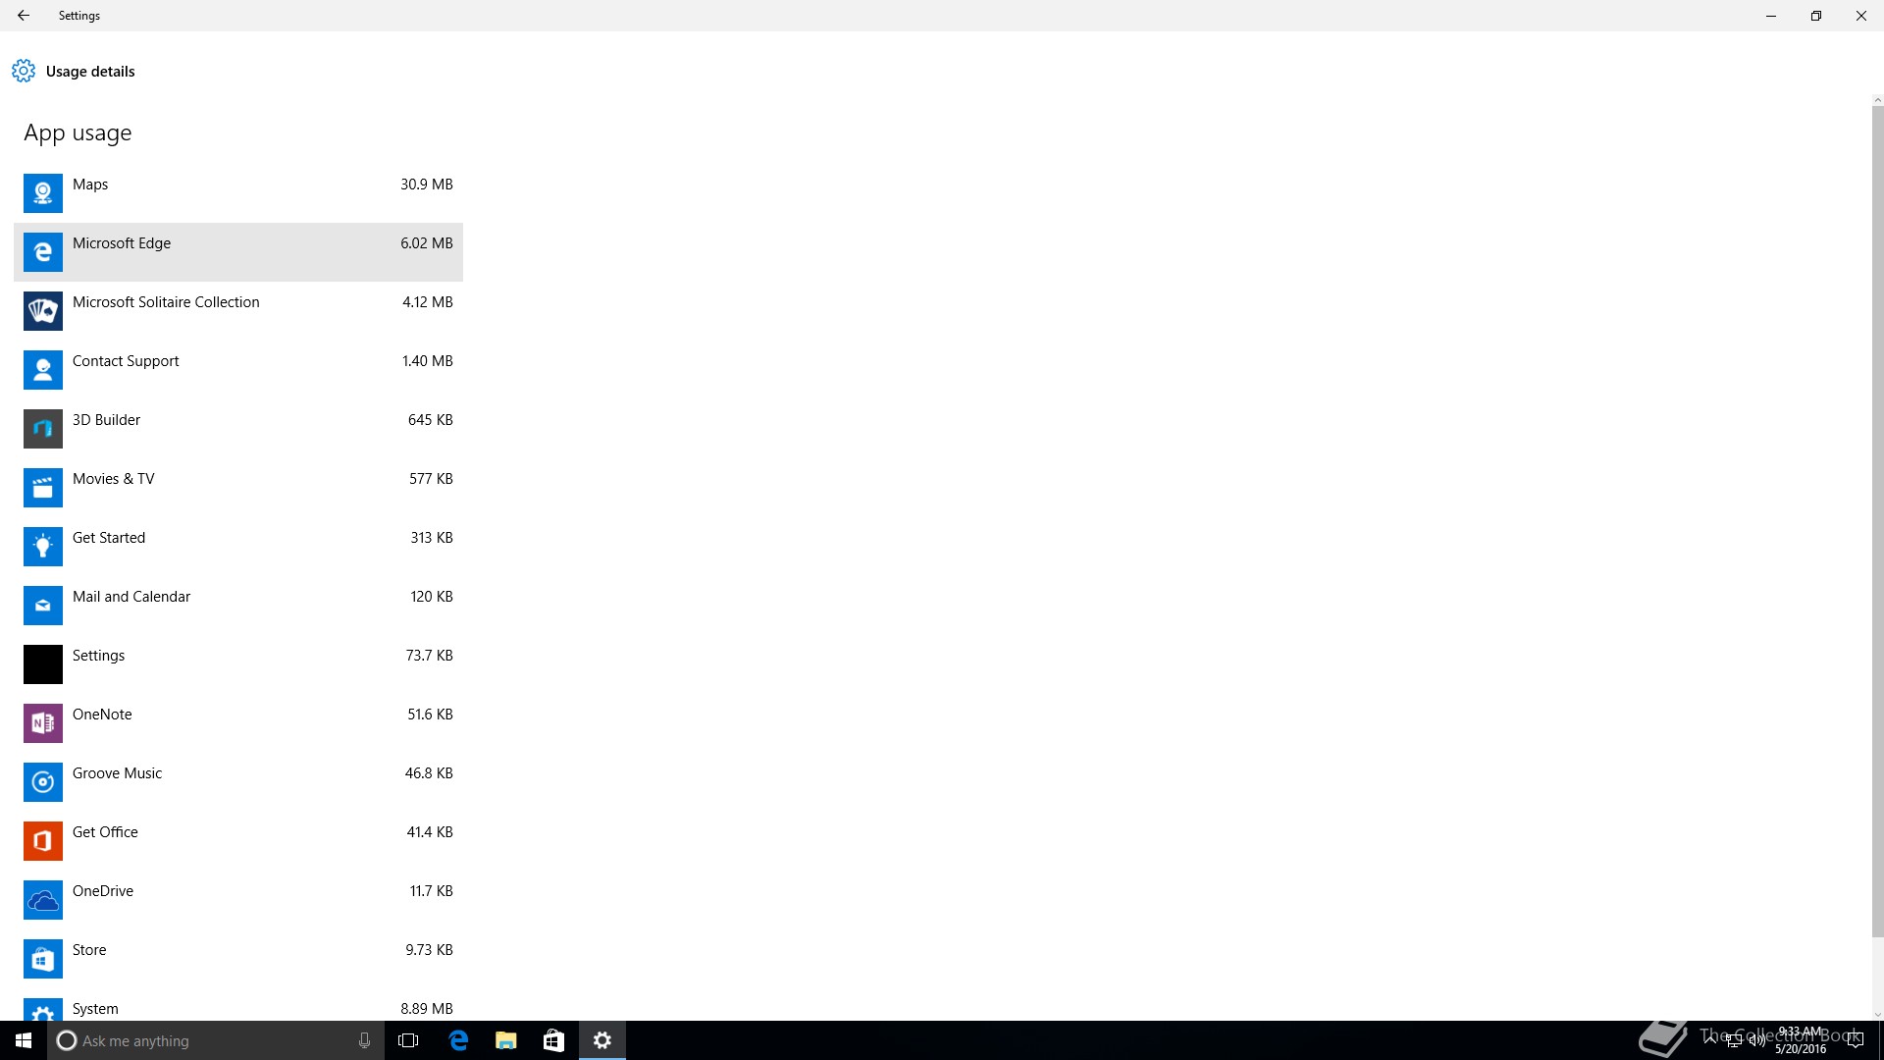Click the 9.73 KB usage value
The height and width of the screenshot is (1060, 1884).
pyautogui.click(x=430, y=950)
